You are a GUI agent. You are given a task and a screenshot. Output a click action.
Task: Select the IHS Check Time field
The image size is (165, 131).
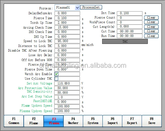pyautogui.click(x=67, y=32)
